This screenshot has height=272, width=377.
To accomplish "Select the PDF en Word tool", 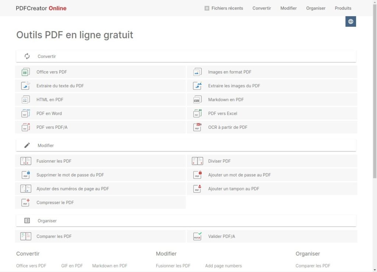I will tap(101, 113).
